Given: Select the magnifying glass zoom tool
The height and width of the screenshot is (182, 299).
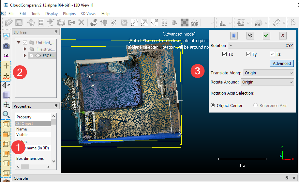Looking at the screenshot, I should coord(6,114).
